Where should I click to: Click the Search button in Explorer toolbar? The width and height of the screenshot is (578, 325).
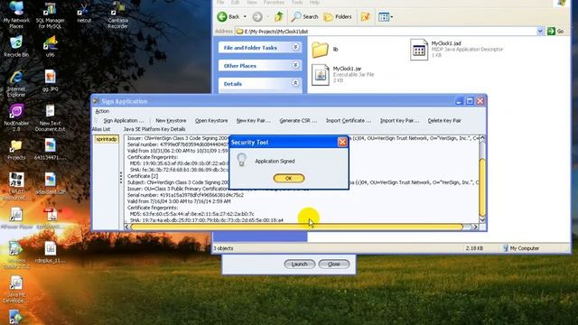click(x=304, y=16)
